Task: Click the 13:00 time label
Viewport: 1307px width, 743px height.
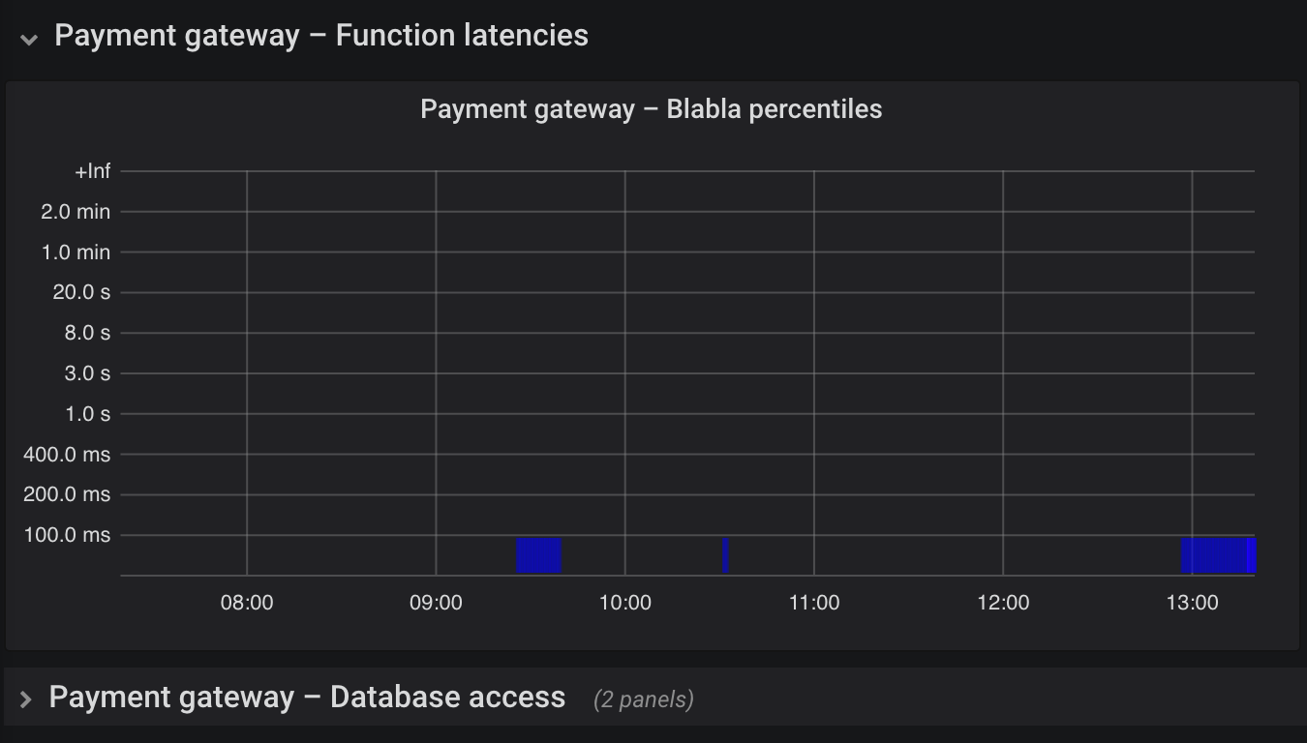Action: click(1194, 602)
